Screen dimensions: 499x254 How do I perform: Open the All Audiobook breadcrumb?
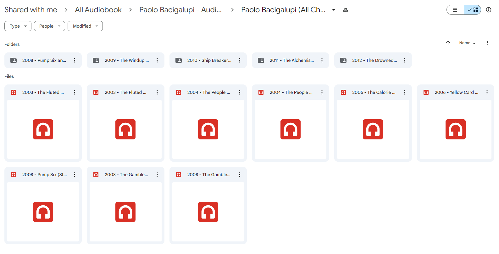98,10
